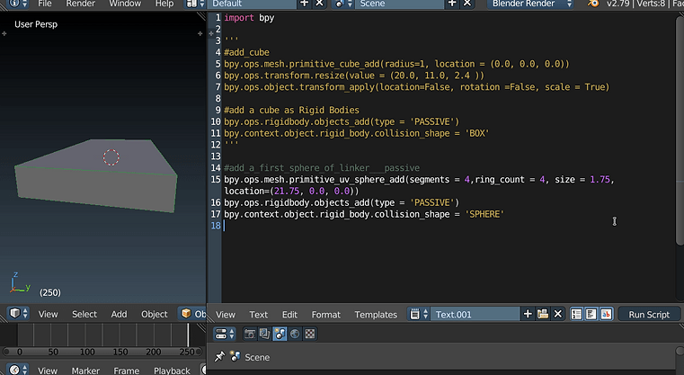The height and width of the screenshot is (375, 684).
Task: Add a new scene
Action: pyautogui.click(x=452, y=4)
